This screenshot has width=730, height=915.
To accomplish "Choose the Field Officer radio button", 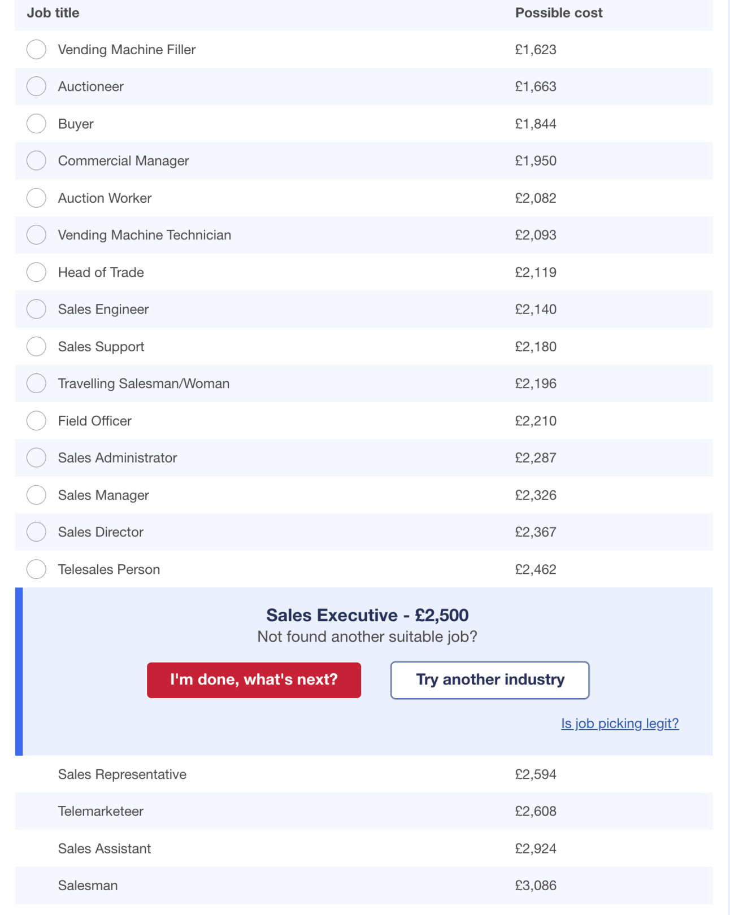I will (x=36, y=421).
